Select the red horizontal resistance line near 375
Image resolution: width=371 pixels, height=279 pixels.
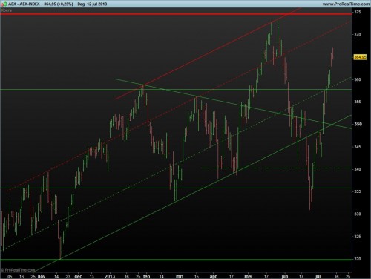[176, 14]
